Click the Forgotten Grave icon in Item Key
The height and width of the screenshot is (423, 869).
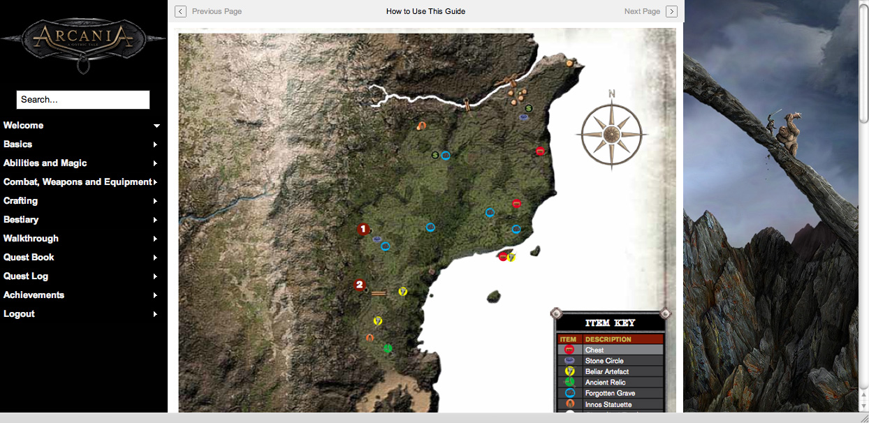click(569, 393)
